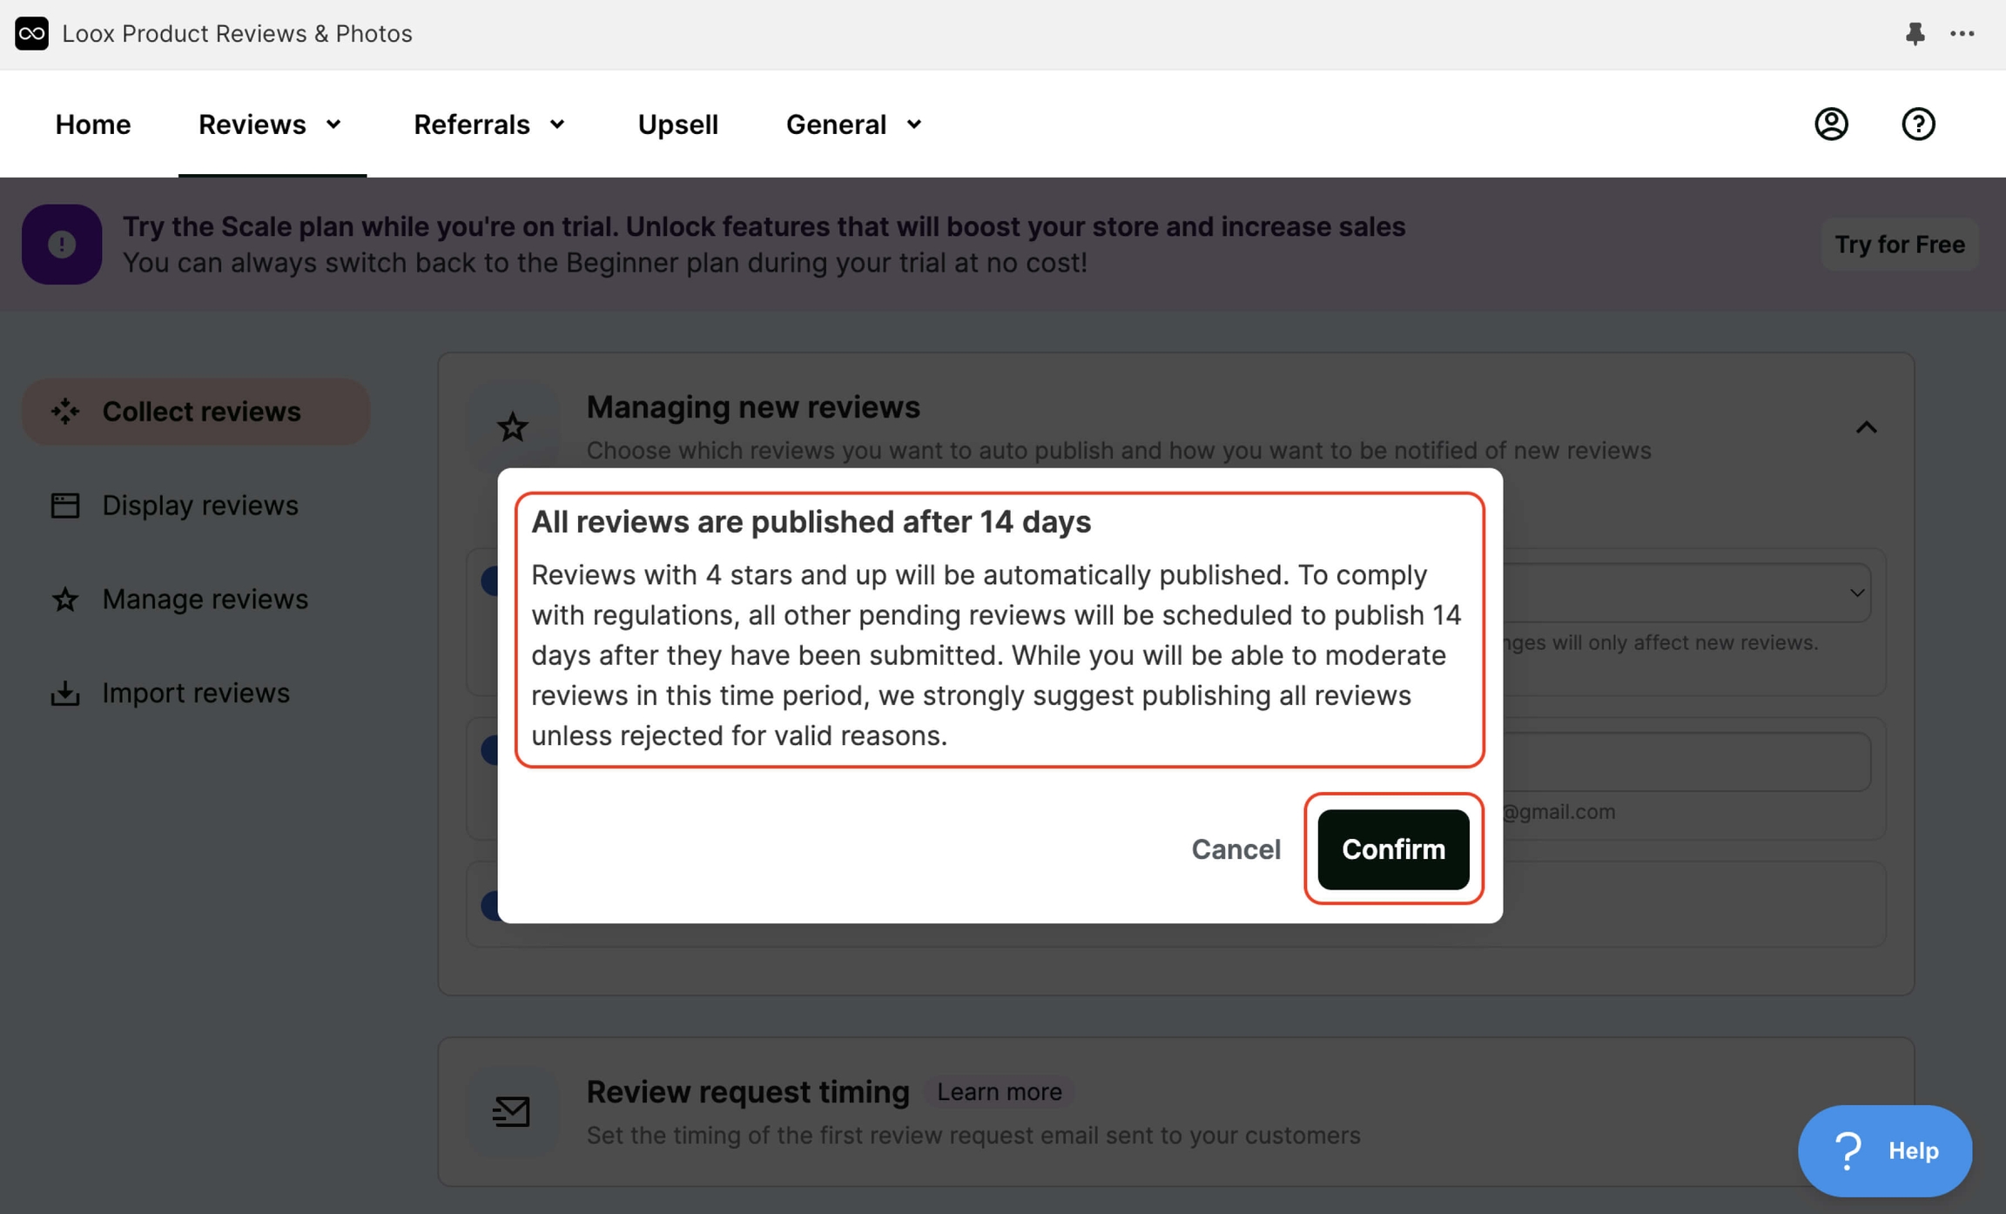Screen dimensions: 2006x1214
Task: Collapse the Managing new reviews section
Action: click(1866, 427)
